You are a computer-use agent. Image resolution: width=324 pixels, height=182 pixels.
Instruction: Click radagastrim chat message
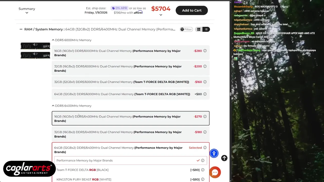[250, 15]
